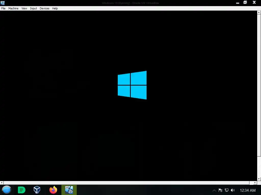The width and height of the screenshot is (261, 195).
Task: Minimize the VirtualBox window
Action: [x=238, y=3]
